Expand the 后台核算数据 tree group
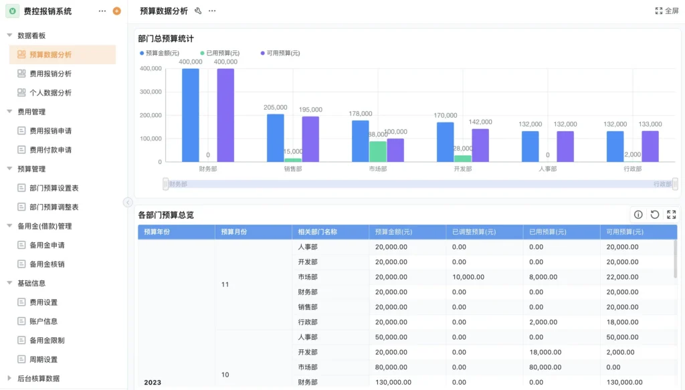 pos(9,379)
